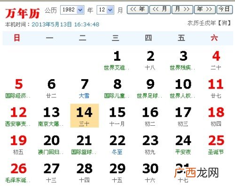235x186 pixels.
Task: Go to next month with 月 >> button
Action: [182, 9]
